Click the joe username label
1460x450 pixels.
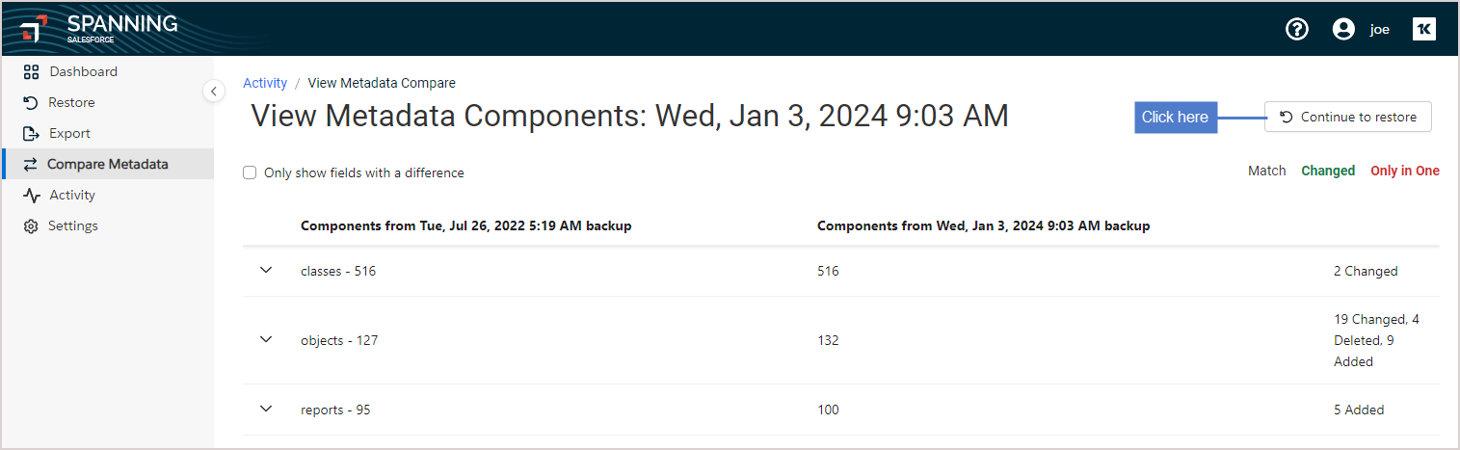[x=1380, y=30]
